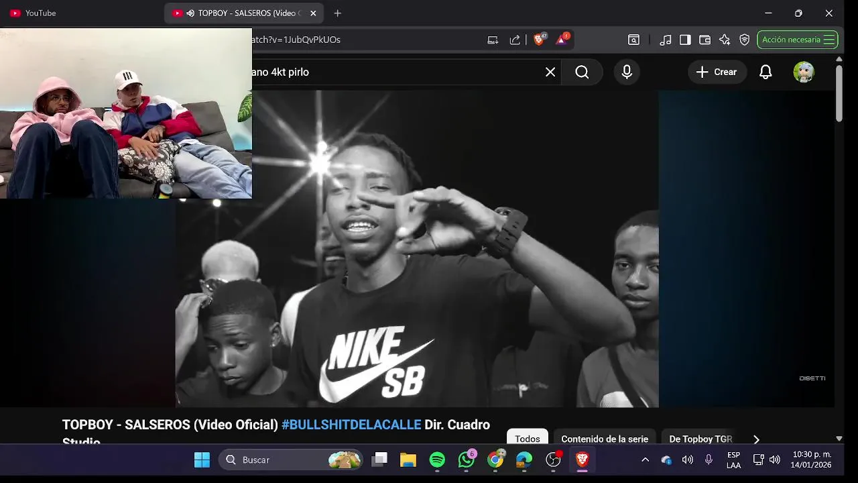Viewport: 858px width, 483px height.
Task: Click the install app icon in address bar
Action: (493, 40)
